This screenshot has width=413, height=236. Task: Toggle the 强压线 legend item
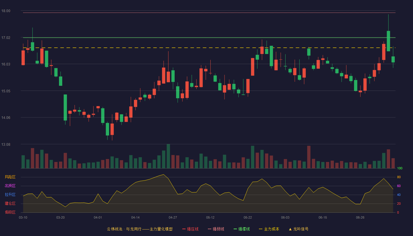(x=190, y=229)
